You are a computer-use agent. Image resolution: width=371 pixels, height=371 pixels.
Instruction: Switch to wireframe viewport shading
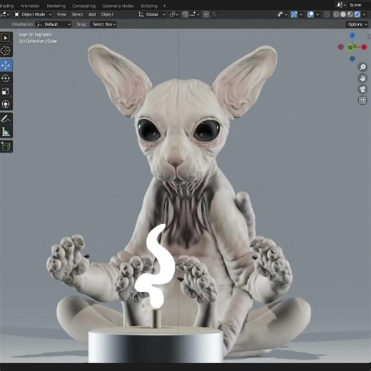tap(336, 14)
